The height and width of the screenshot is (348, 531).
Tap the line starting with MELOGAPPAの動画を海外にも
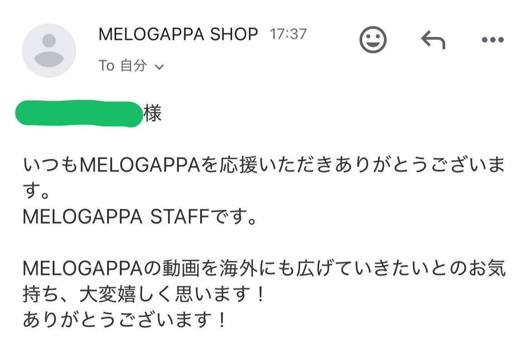click(x=264, y=268)
